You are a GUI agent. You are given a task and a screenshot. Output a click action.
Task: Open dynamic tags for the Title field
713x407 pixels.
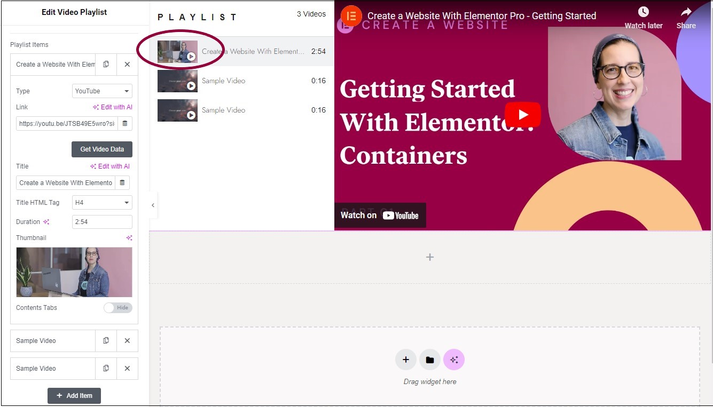122,182
